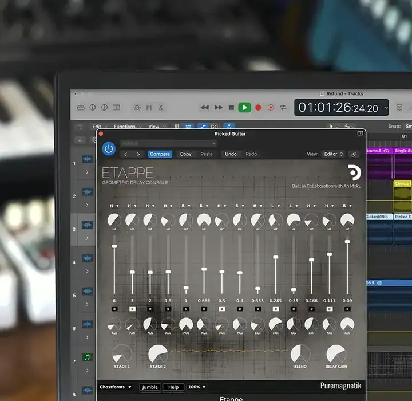Click the audio waveform icon on track 3
The image size is (412, 401).
(x=87, y=225)
